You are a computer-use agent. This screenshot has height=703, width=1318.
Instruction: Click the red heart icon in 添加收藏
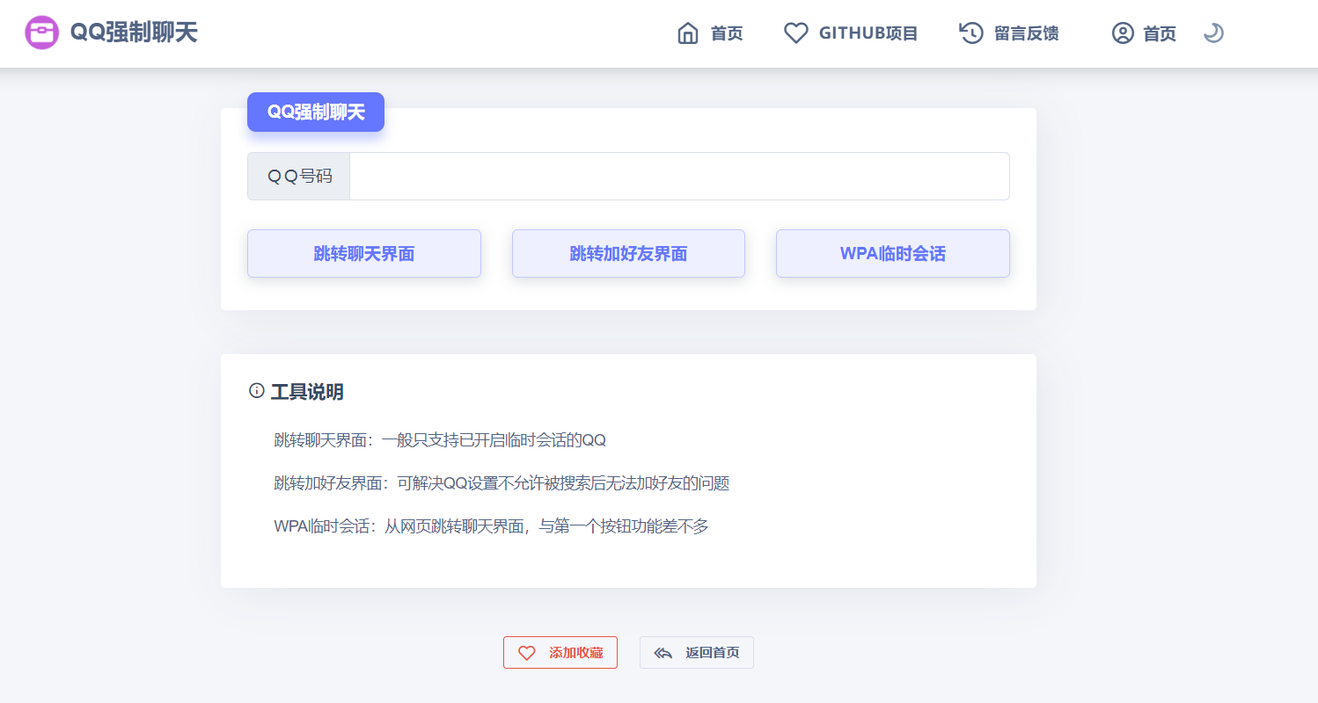(x=526, y=652)
